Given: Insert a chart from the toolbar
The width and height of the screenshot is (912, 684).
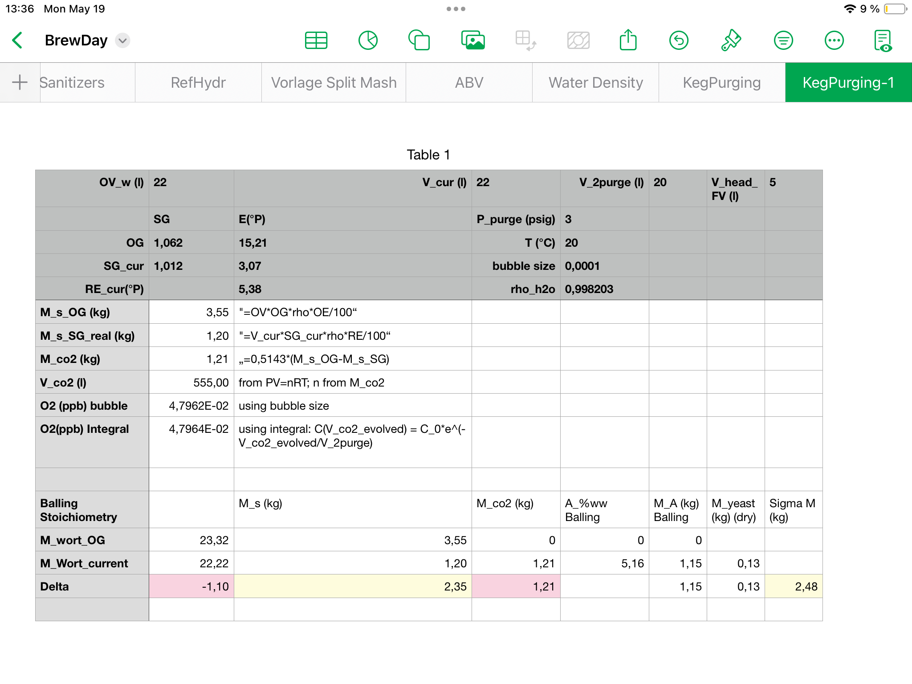Looking at the screenshot, I should pos(368,41).
